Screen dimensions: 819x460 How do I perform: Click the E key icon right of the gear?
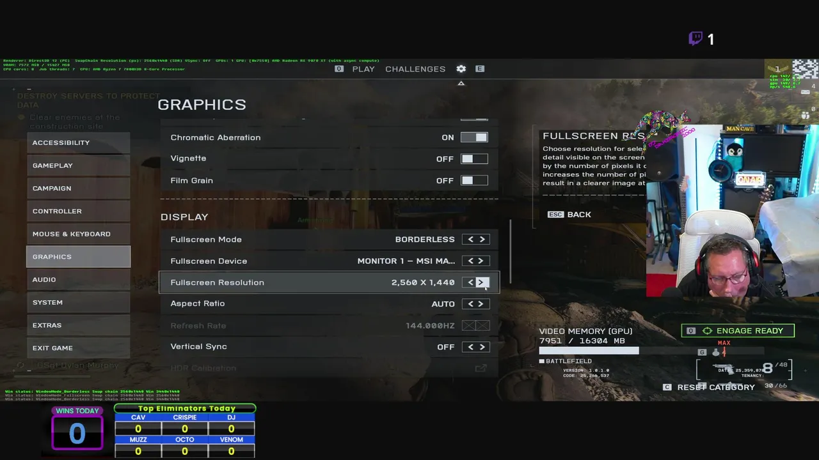tap(480, 69)
